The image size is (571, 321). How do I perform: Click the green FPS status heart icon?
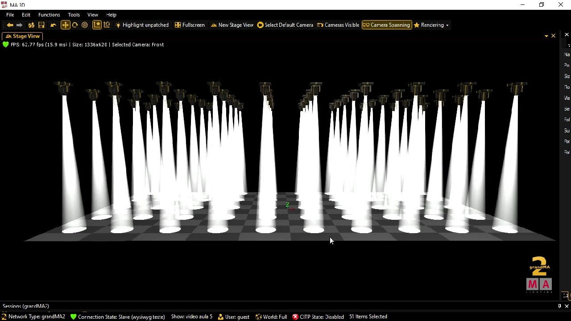[5, 45]
